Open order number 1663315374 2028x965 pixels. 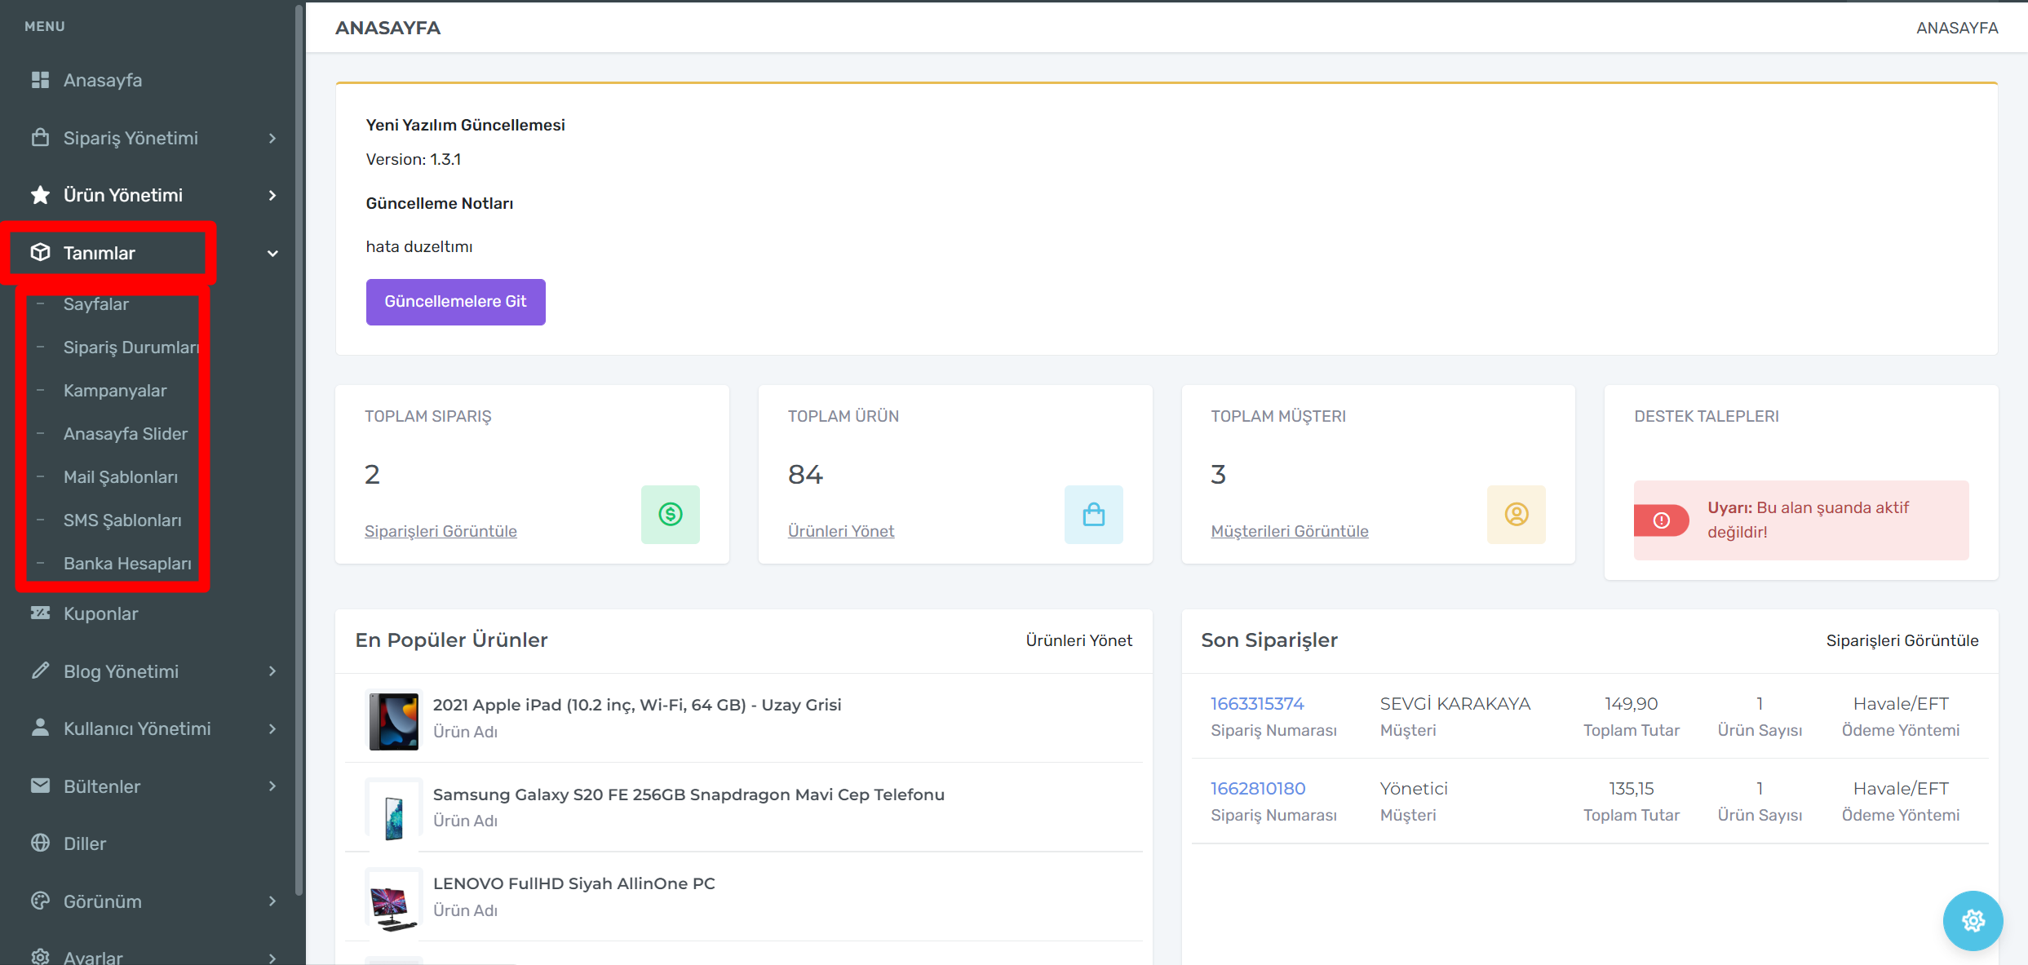pos(1257,703)
